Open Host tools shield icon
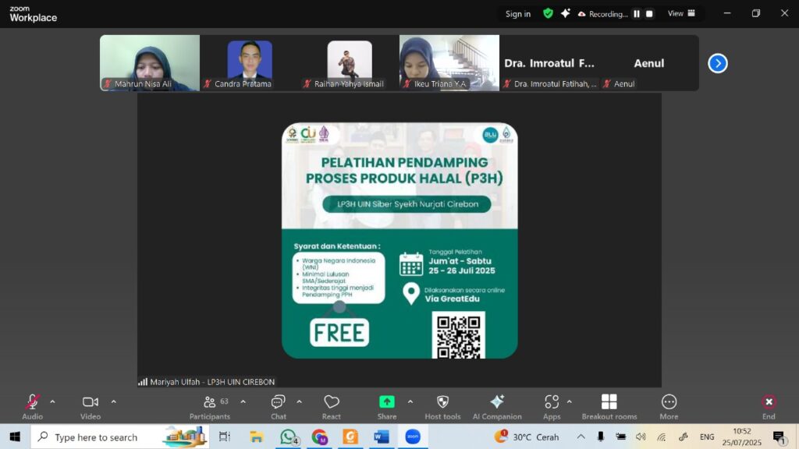This screenshot has width=799, height=449. click(442, 406)
